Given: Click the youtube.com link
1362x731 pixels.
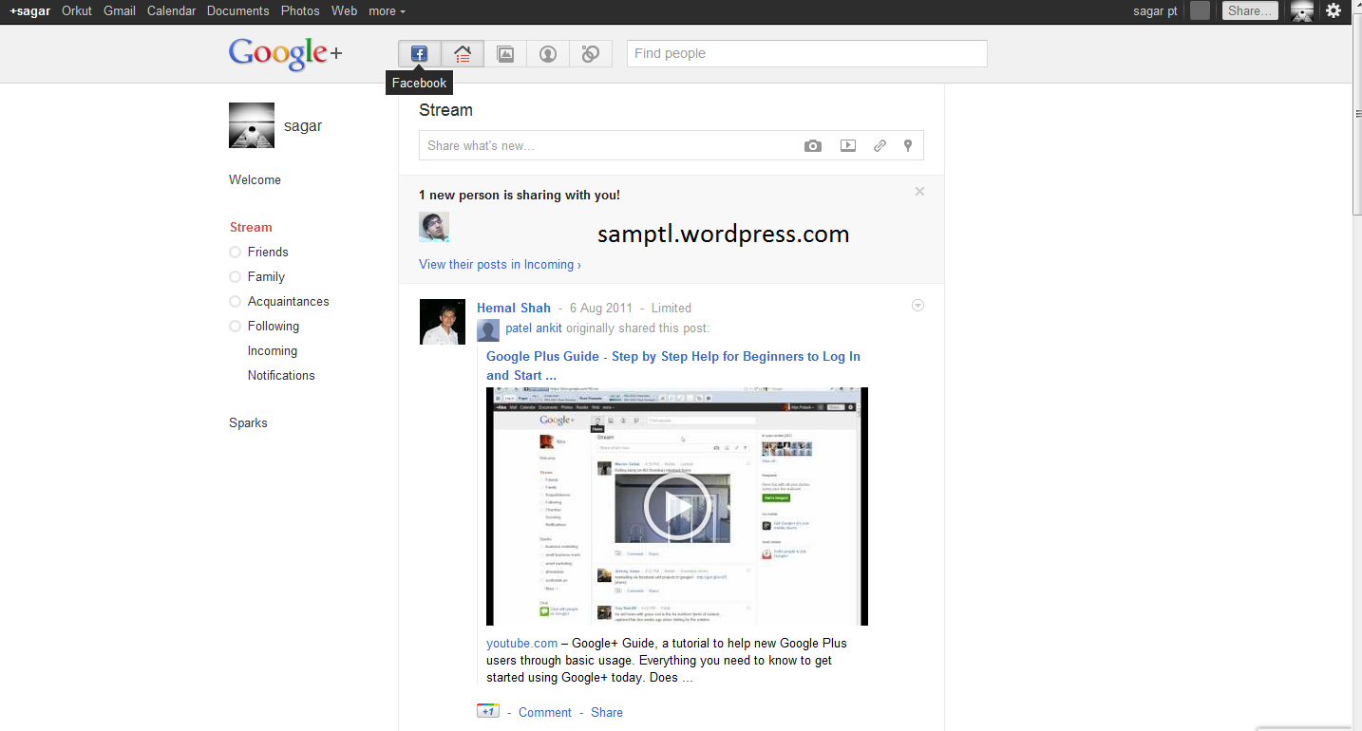Looking at the screenshot, I should tap(522, 643).
